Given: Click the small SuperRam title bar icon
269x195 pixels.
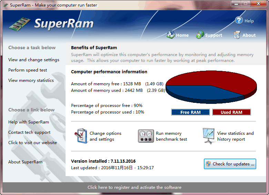Looking at the screenshot, I should pos(6,5).
